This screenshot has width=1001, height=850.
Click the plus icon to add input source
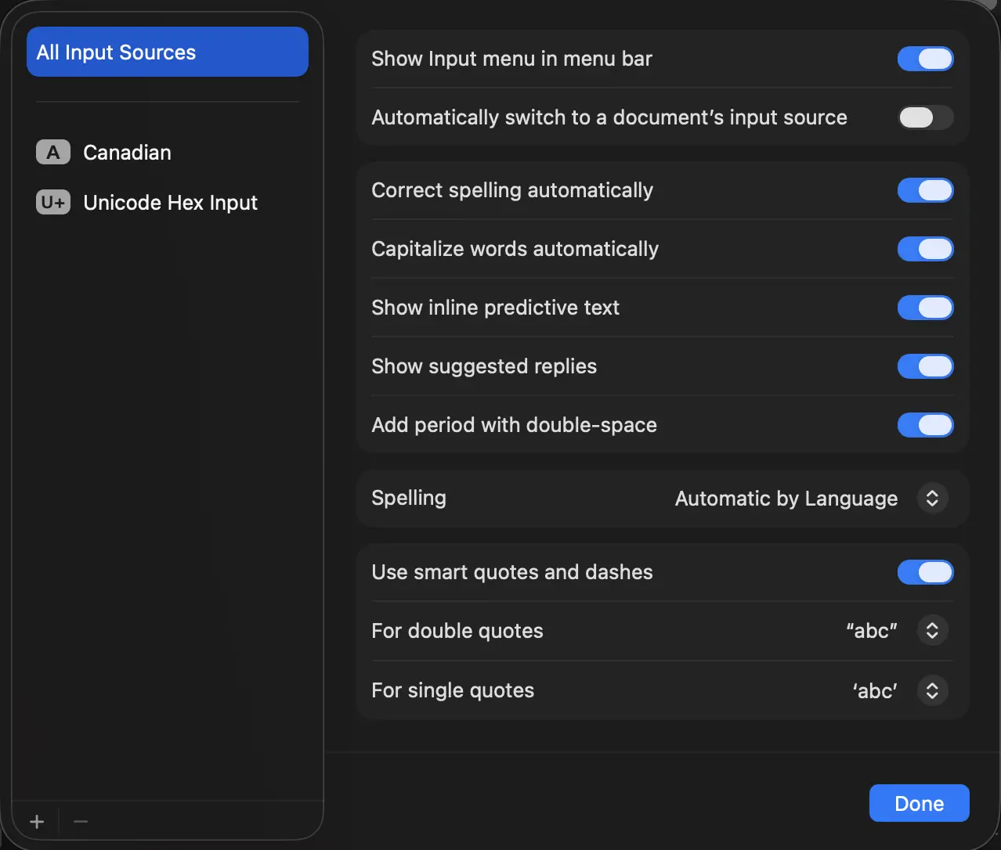[x=37, y=822]
